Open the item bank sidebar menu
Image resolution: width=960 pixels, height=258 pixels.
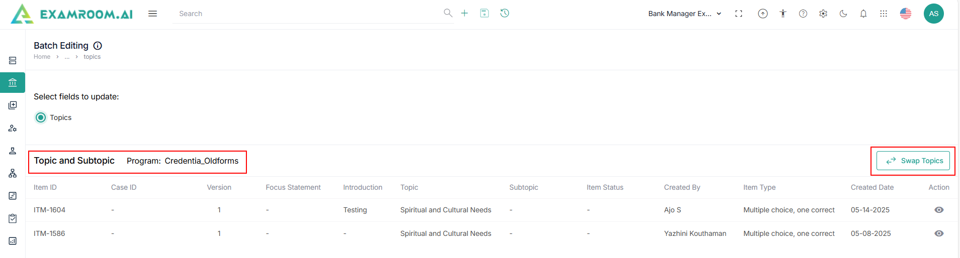pyautogui.click(x=13, y=82)
